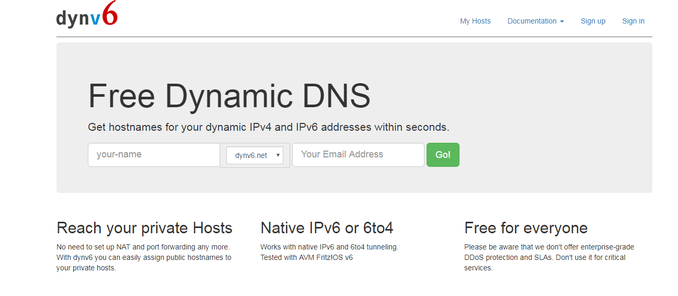The width and height of the screenshot is (678, 296).
Task: Click the small arrow in domain selector
Action: coord(278,155)
